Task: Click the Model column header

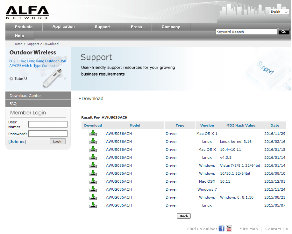Action: click(135, 126)
